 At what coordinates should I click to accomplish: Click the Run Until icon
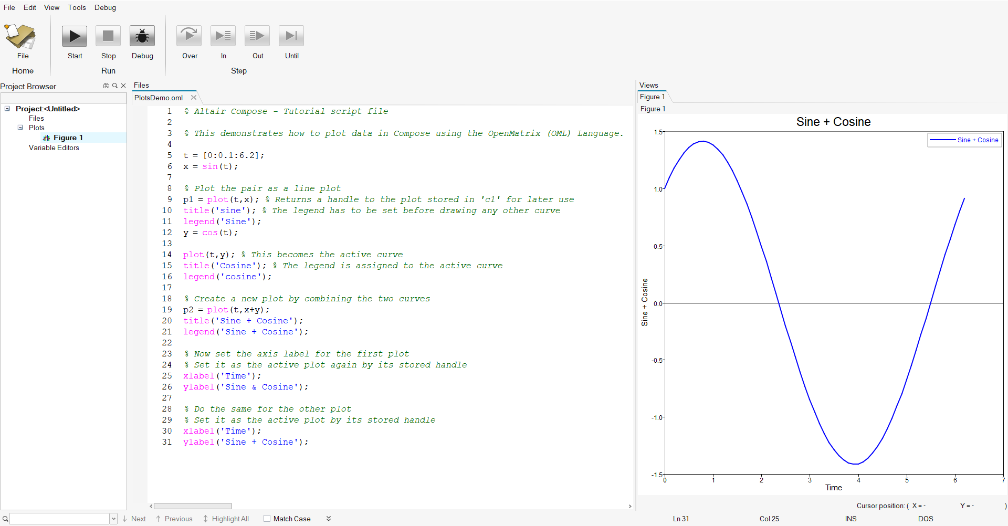[x=291, y=36]
